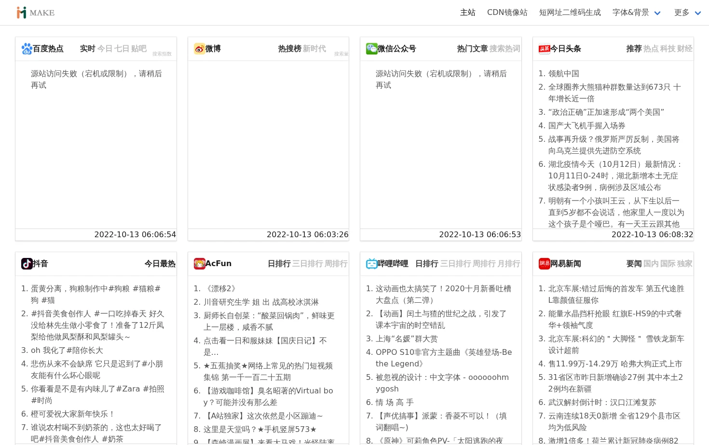
Task: Click the 今日头条 card title
Action: pyautogui.click(x=566, y=49)
